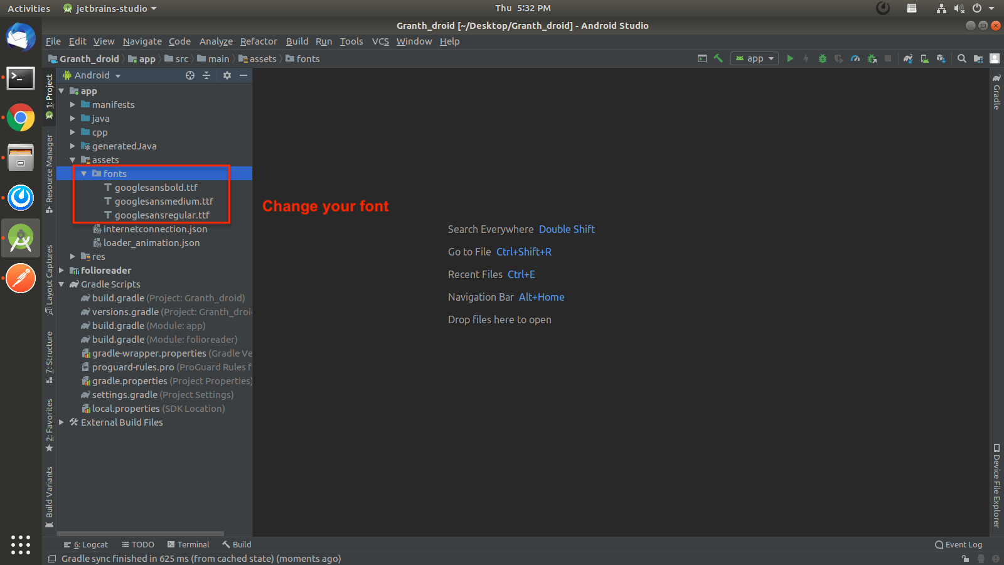Expand the manifests folder
The height and width of the screenshot is (565, 1004).
73,105
